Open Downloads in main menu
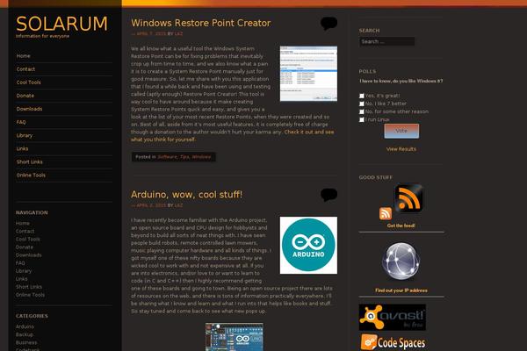This screenshot has height=351, width=527. (x=29, y=109)
